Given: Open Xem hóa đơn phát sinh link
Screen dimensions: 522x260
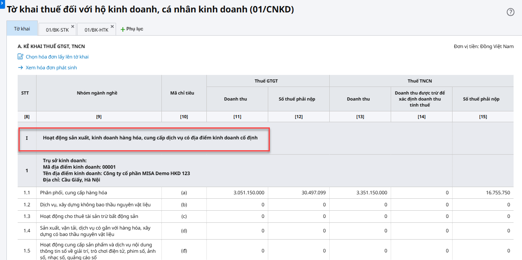Looking at the screenshot, I should (x=51, y=68).
